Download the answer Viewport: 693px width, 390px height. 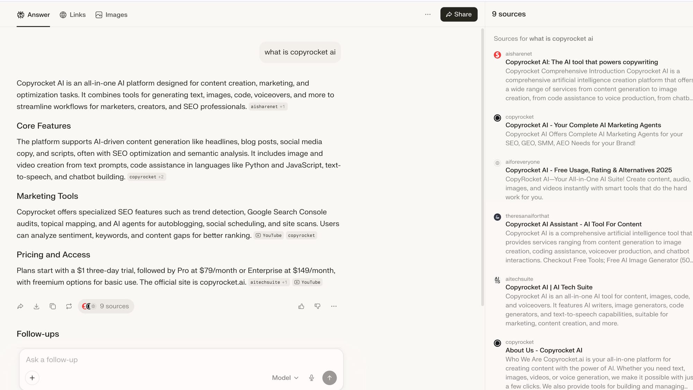click(36, 306)
